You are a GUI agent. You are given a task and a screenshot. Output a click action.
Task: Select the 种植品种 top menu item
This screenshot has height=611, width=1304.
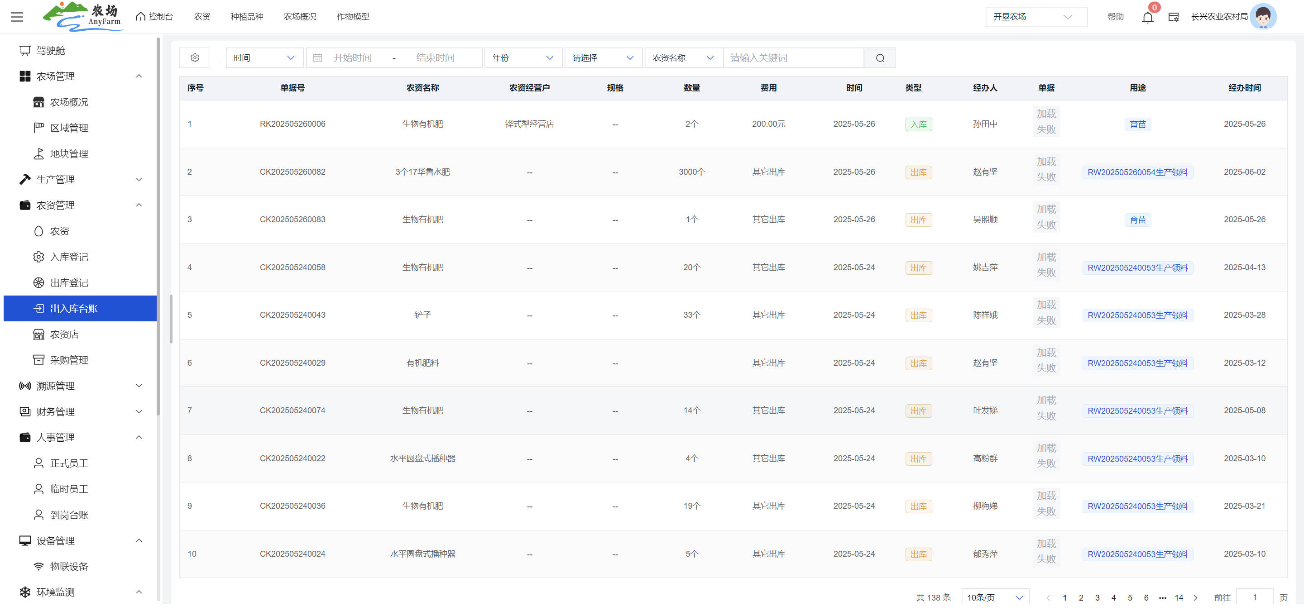click(246, 17)
